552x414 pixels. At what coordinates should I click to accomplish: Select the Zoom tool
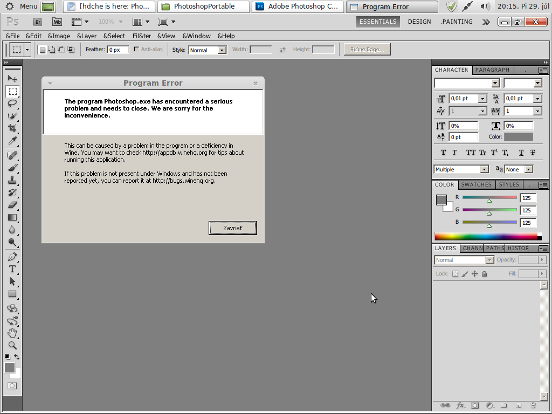[12, 346]
